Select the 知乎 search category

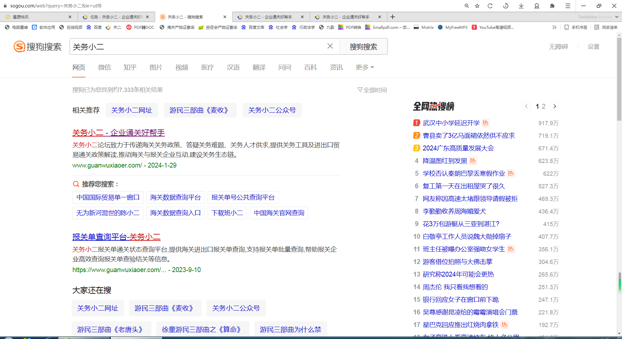(130, 67)
